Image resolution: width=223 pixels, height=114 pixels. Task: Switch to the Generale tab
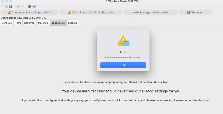(x=7, y=23)
